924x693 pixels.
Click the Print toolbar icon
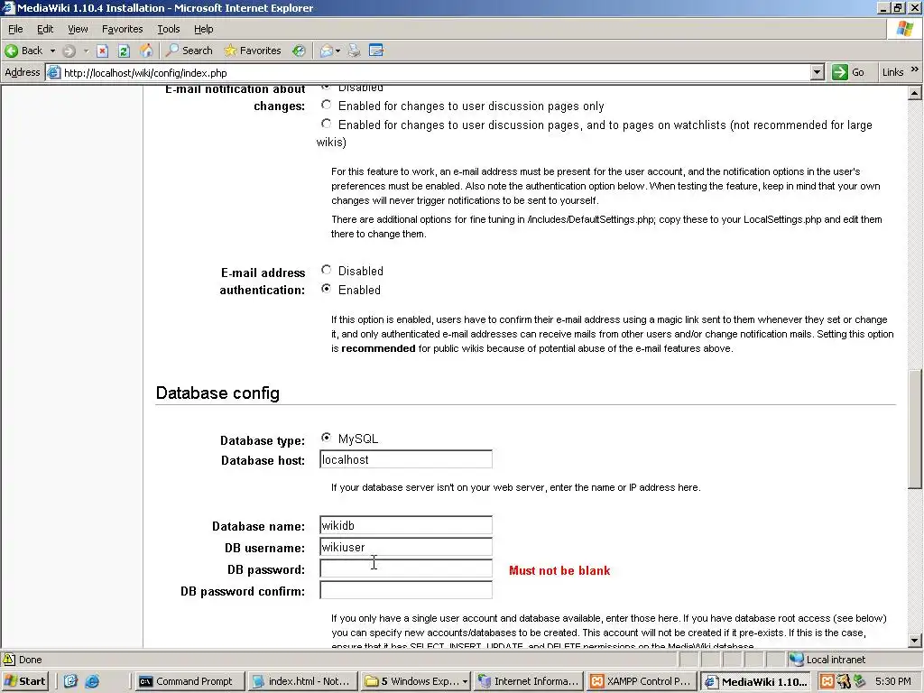[x=354, y=51]
